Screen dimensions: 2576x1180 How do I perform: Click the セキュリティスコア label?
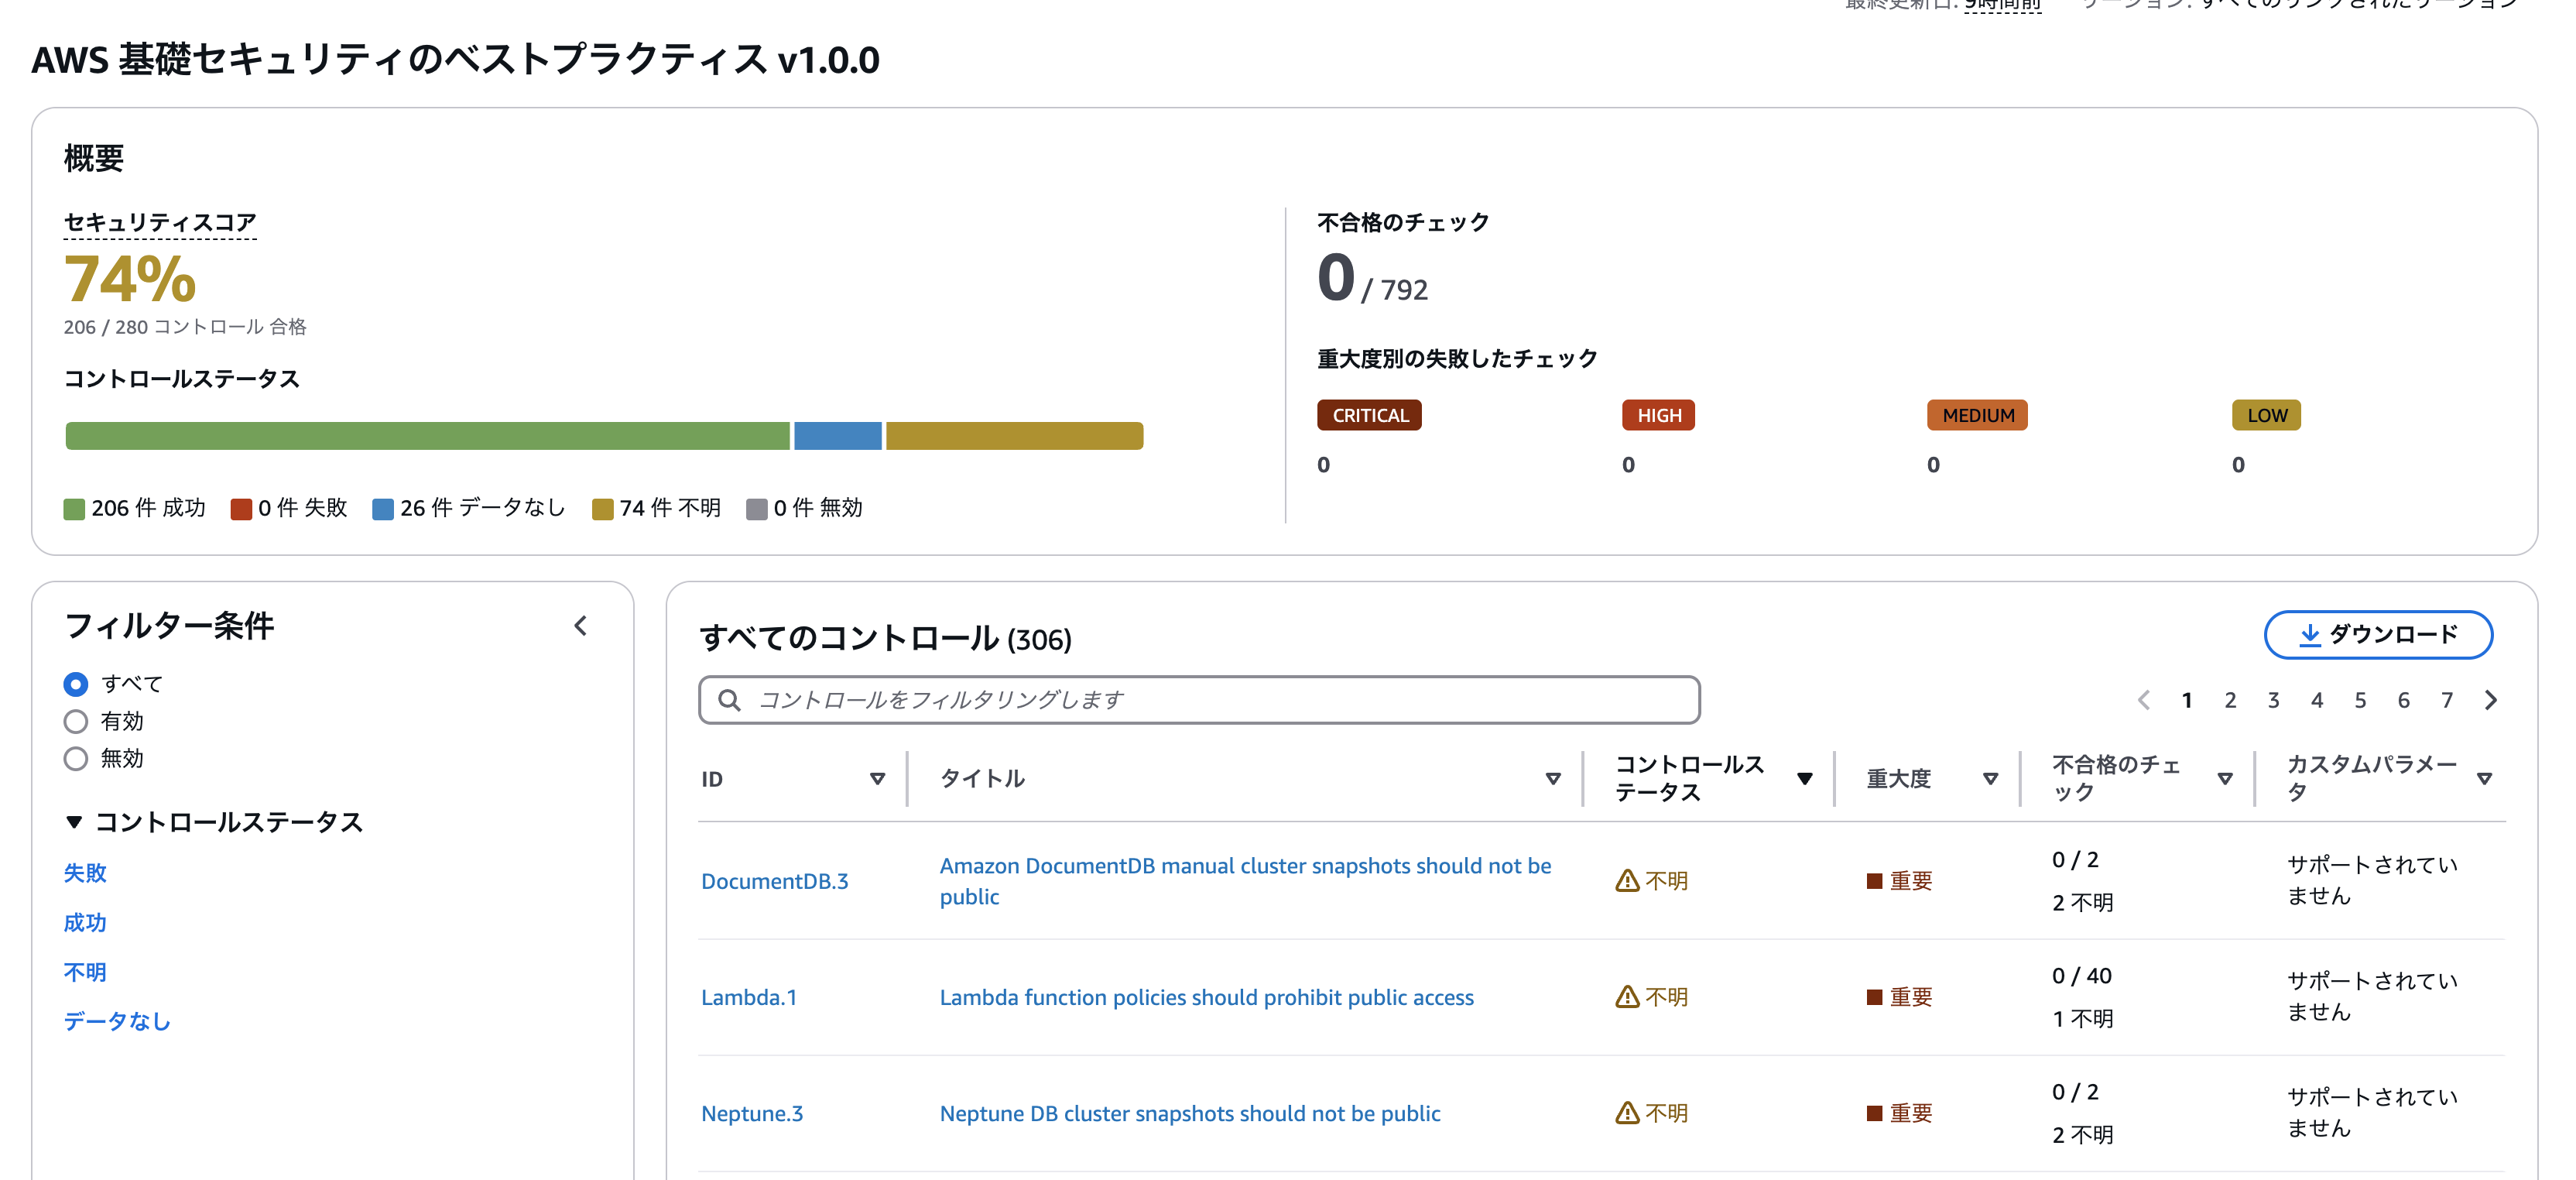tap(160, 222)
